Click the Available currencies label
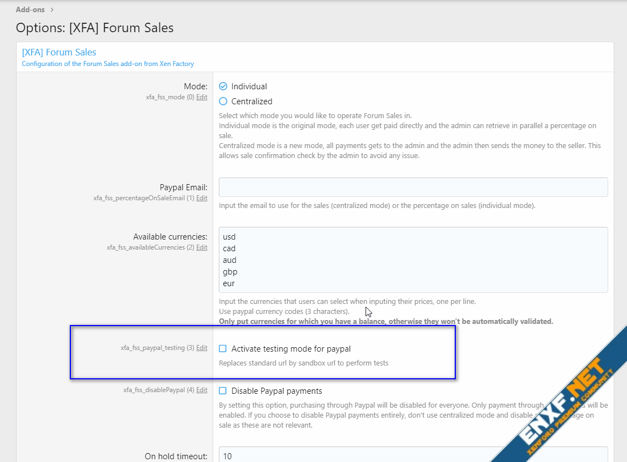The height and width of the screenshot is (462, 627). pyautogui.click(x=170, y=237)
